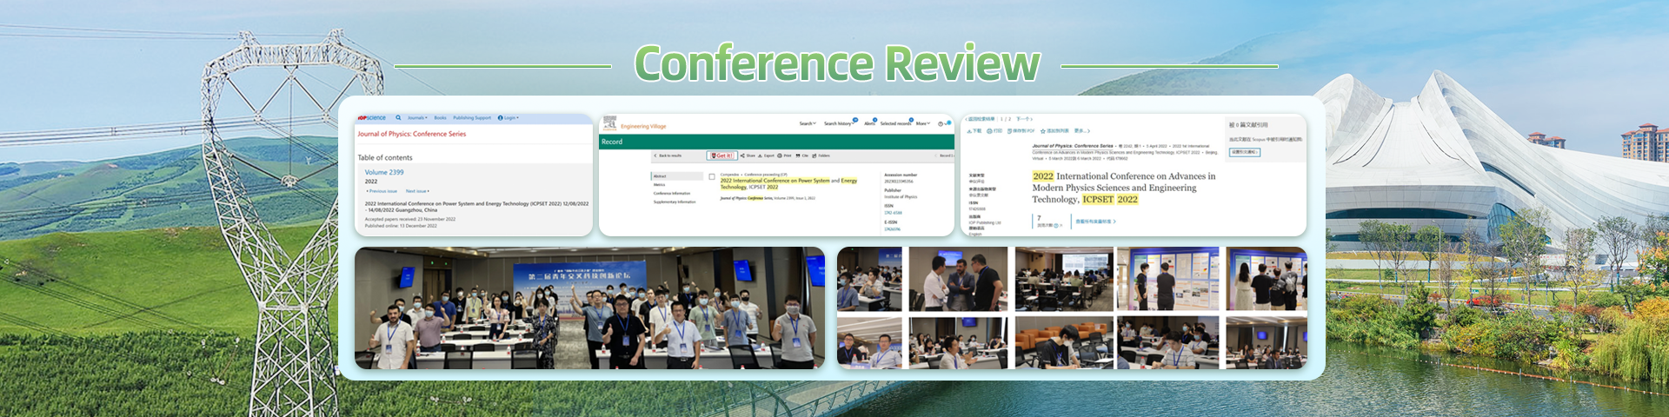This screenshot has width=1669, height=417.
Task: Expand the Search dropdown in Engineering Village
Action: click(x=808, y=123)
